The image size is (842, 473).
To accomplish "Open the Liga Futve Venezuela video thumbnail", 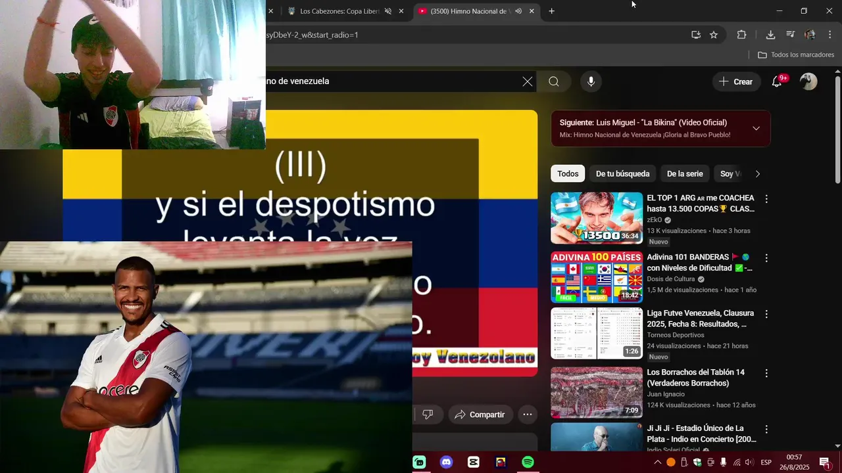I will coord(597,333).
